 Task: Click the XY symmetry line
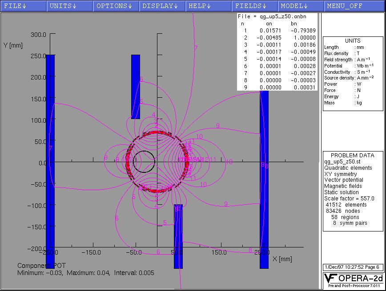(341, 174)
